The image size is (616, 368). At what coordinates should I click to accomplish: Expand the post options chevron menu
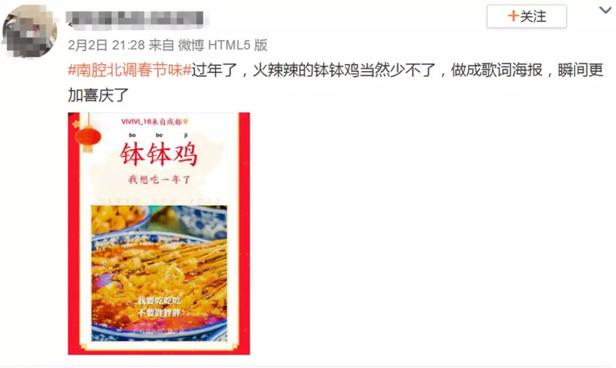coord(605,10)
